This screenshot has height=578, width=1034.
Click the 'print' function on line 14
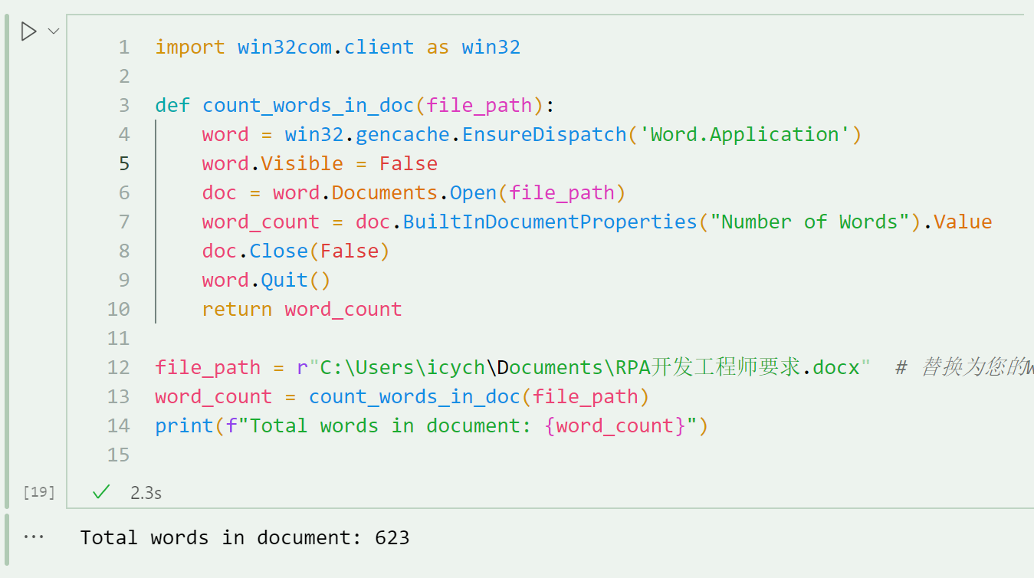click(x=184, y=426)
